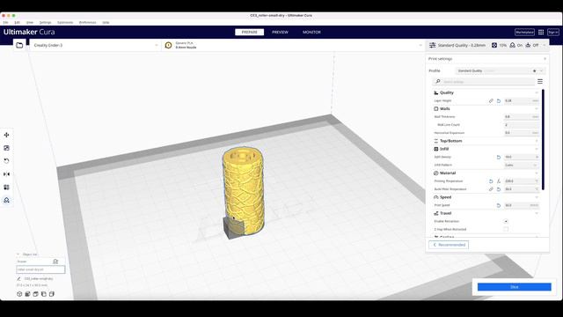Viewport: 563px width, 317px height.
Task: Switch to the PREVIEW stage tab
Action: click(x=280, y=33)
